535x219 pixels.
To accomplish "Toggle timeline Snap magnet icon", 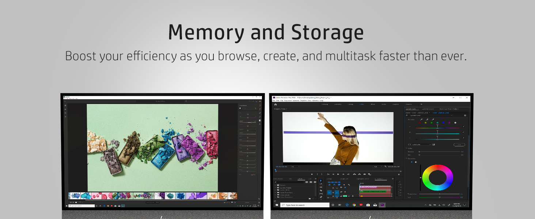I will 334,185.
